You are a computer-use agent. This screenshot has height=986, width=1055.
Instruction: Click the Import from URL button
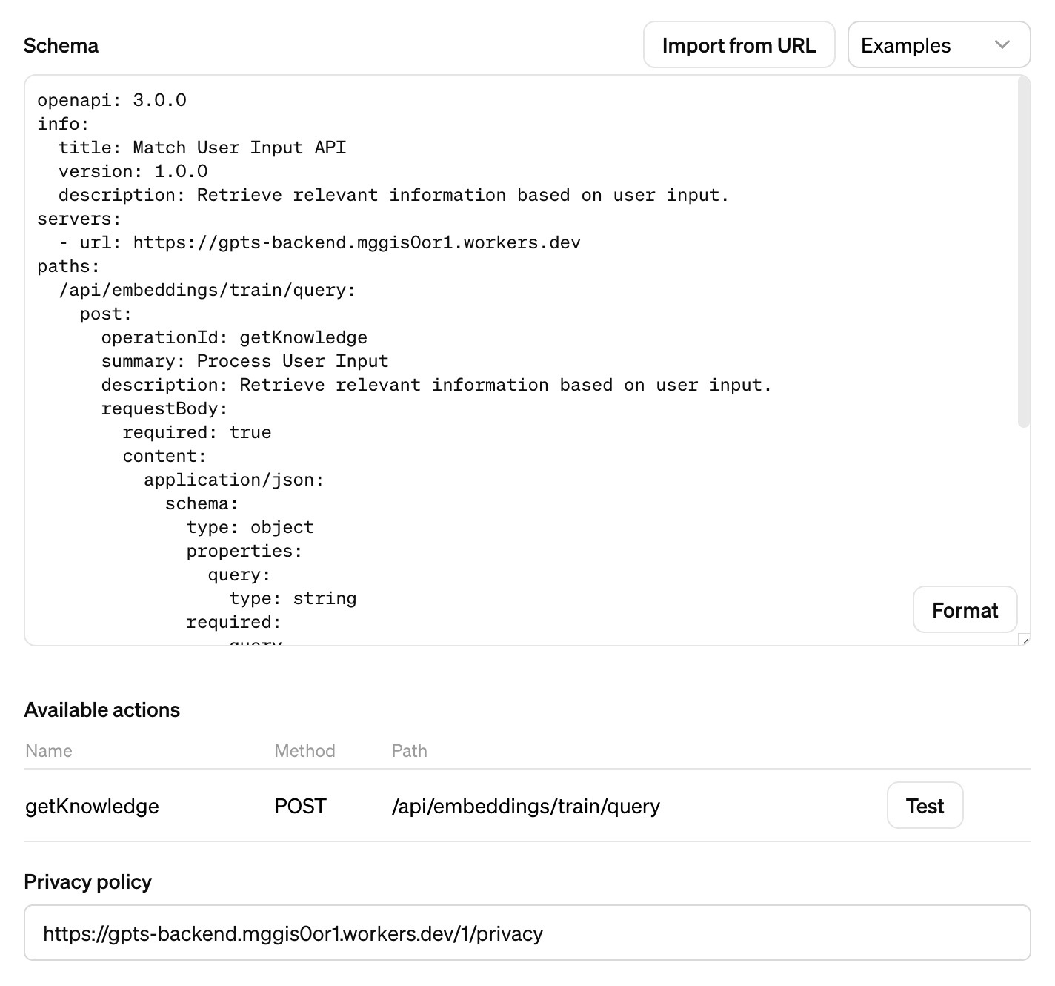click(x=739, y=45)
